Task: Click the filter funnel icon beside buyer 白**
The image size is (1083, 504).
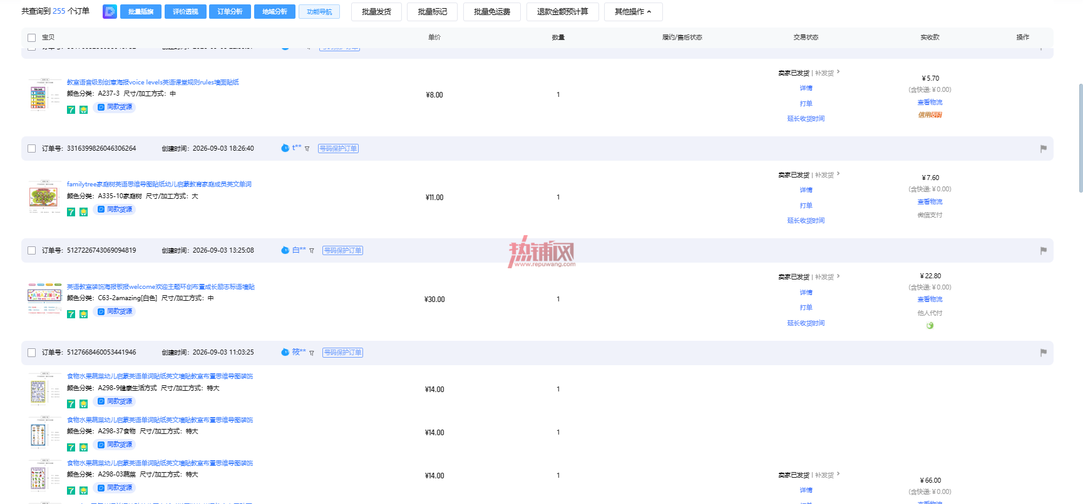Action: pos(311,251)
